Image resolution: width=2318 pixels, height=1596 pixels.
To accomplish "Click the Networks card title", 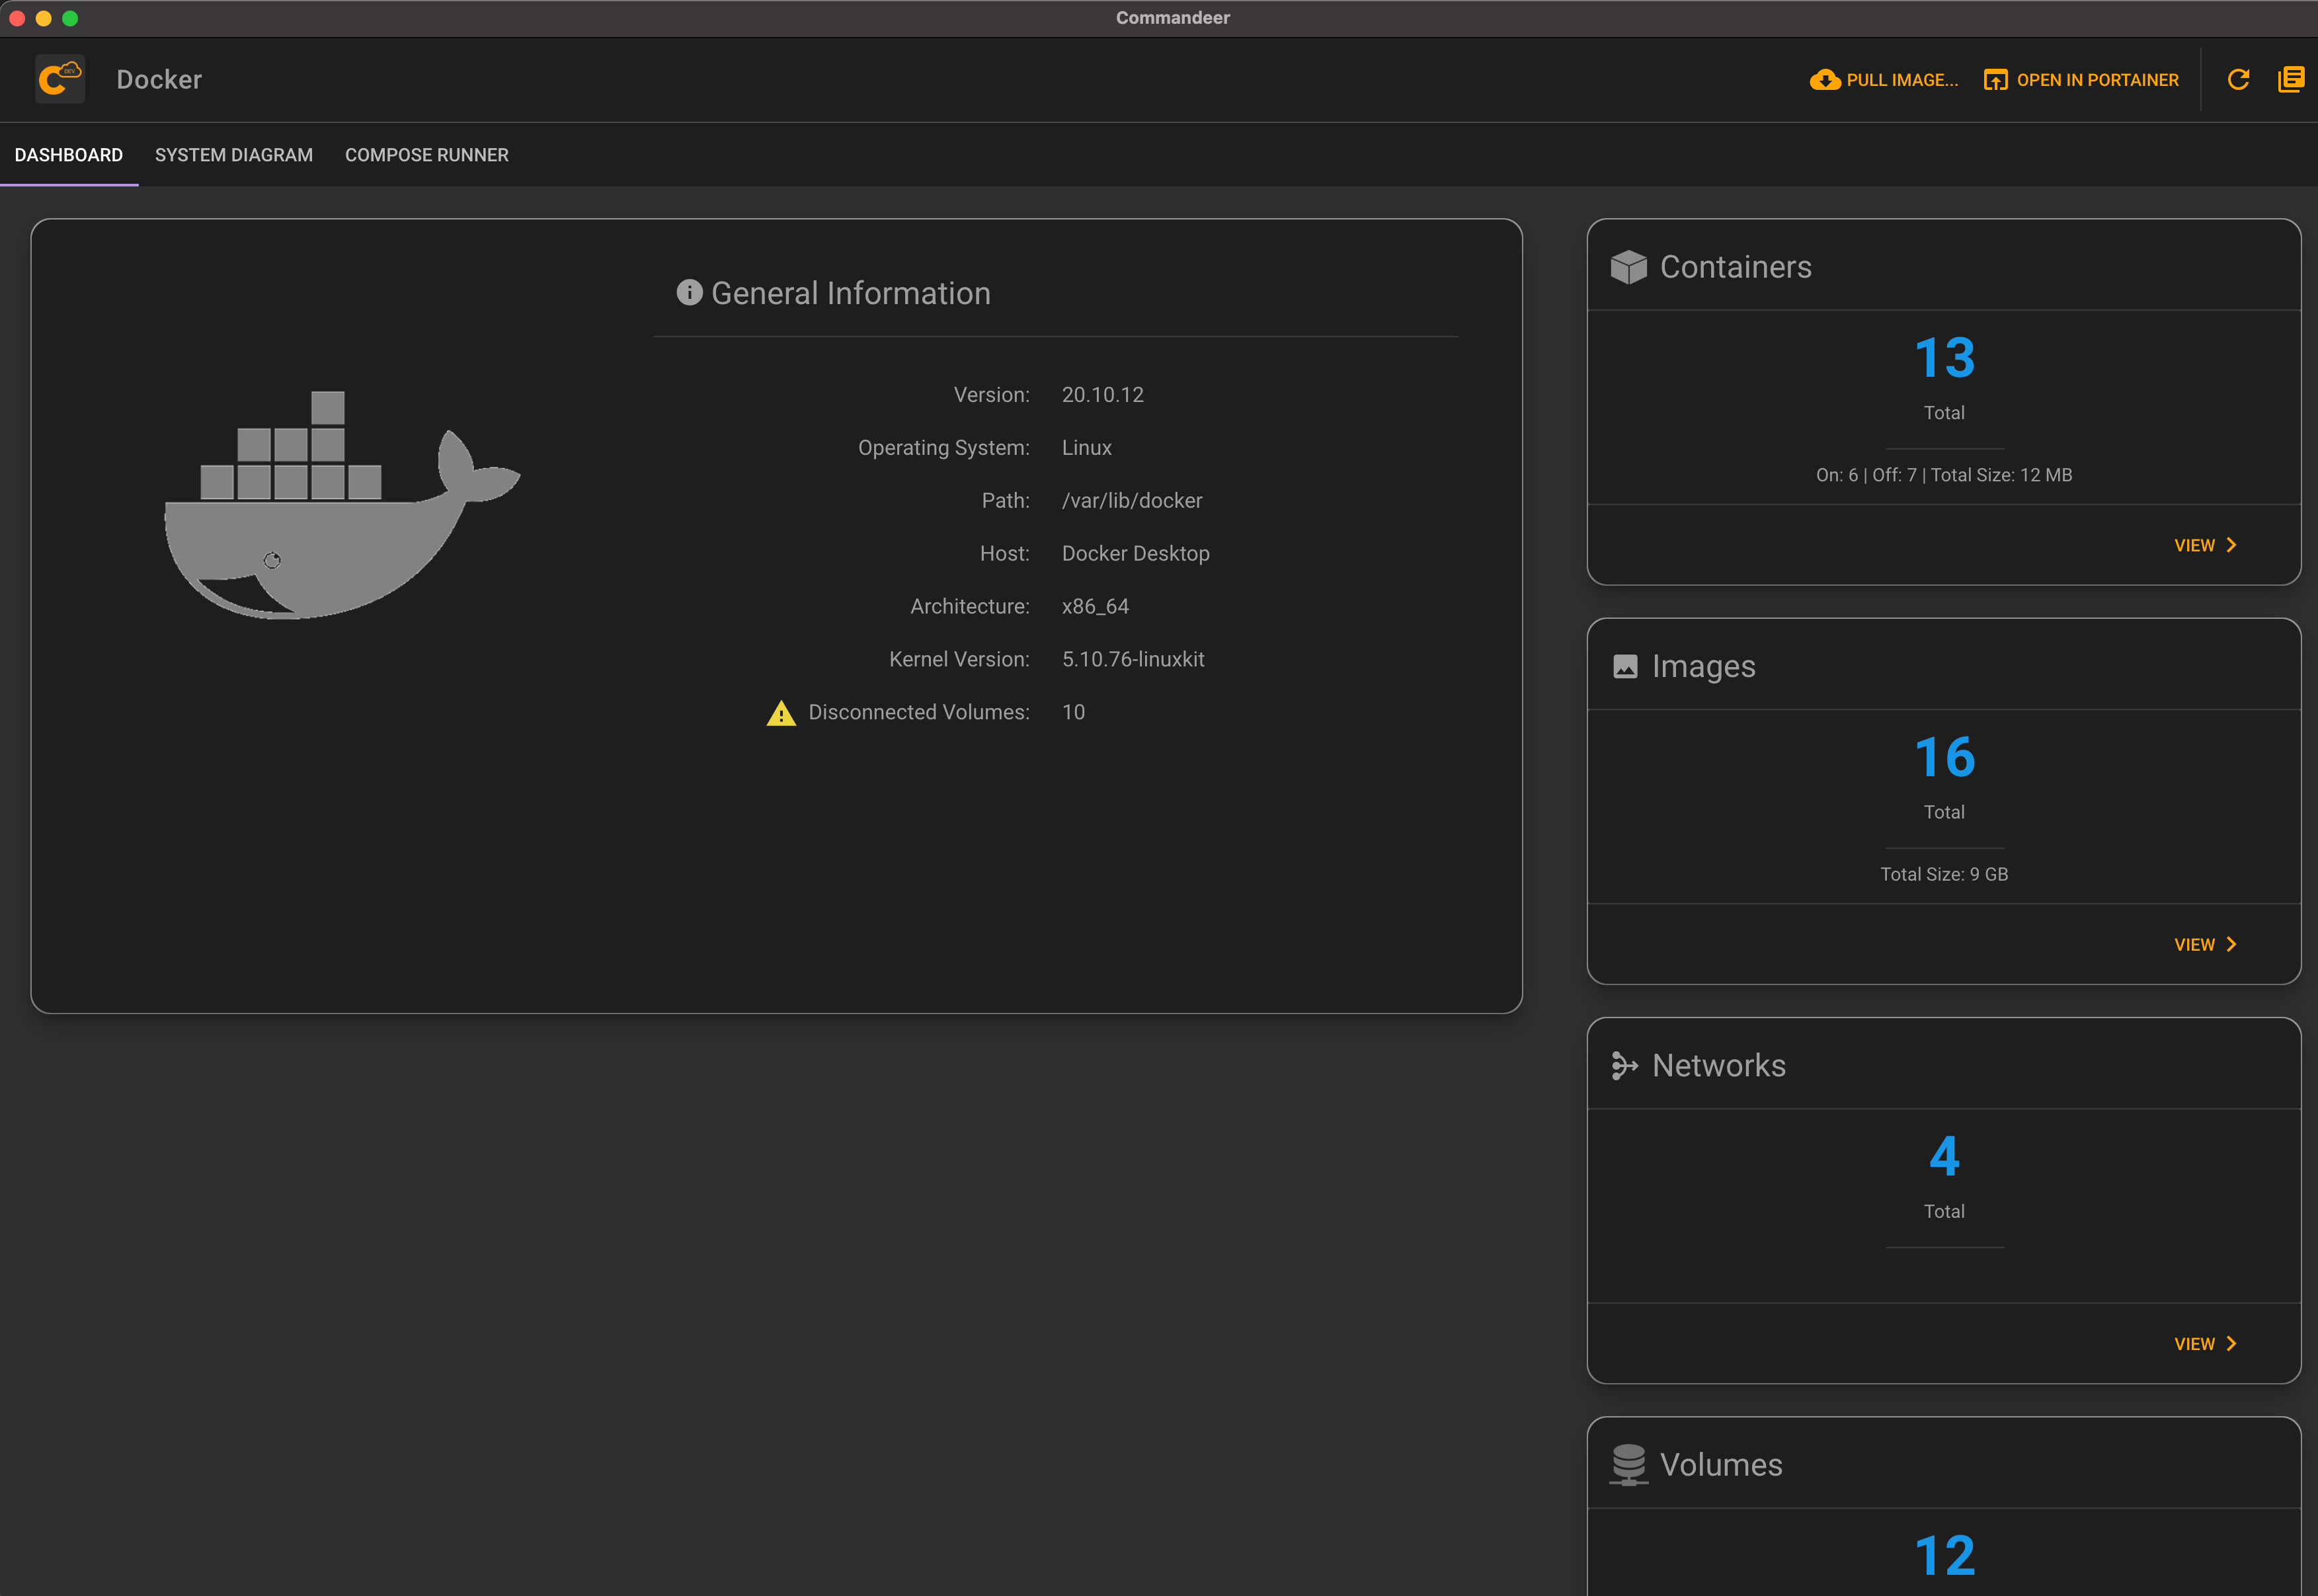I will (1719, 1066).
